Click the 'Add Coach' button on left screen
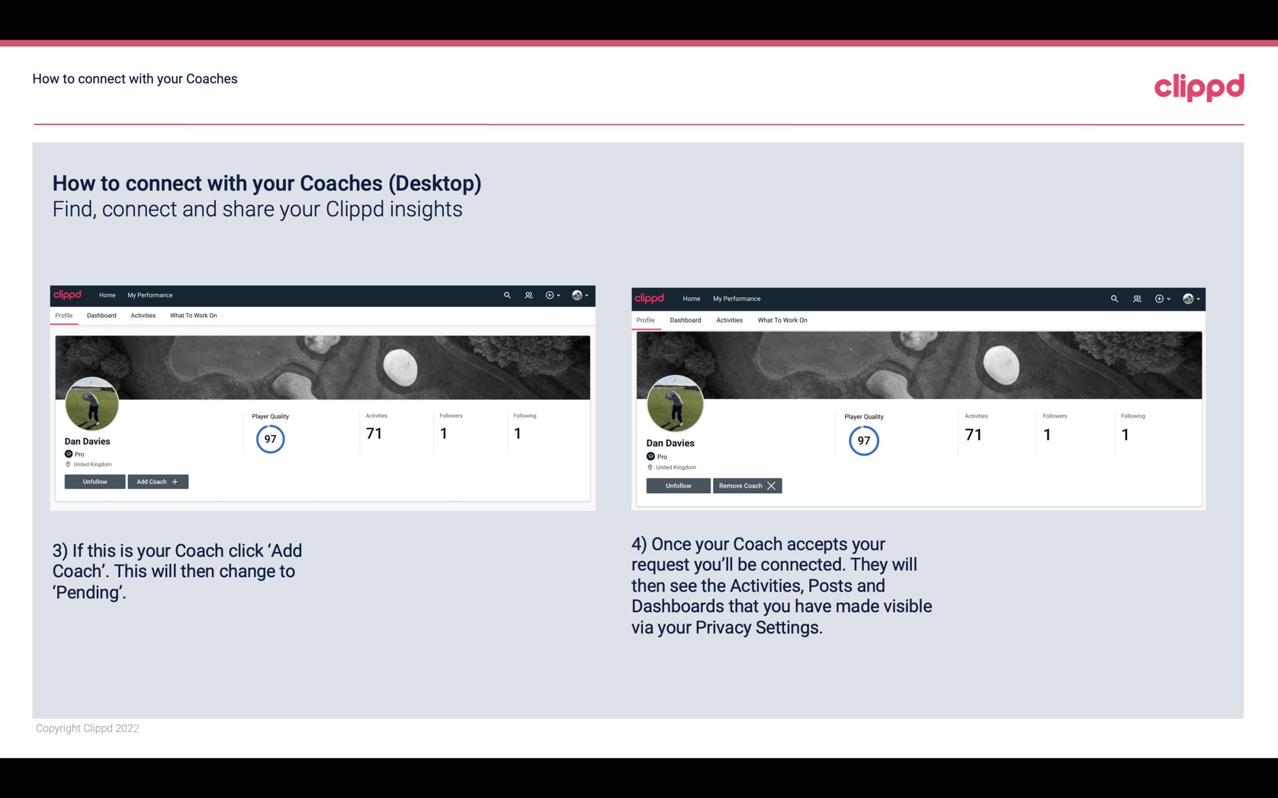Screen dimensions: 1278x798 [x=157, y=481]
